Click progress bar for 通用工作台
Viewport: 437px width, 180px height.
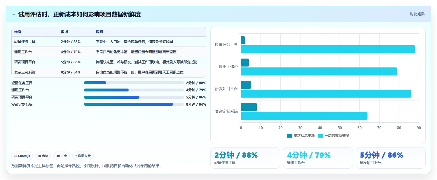point(134,90)
